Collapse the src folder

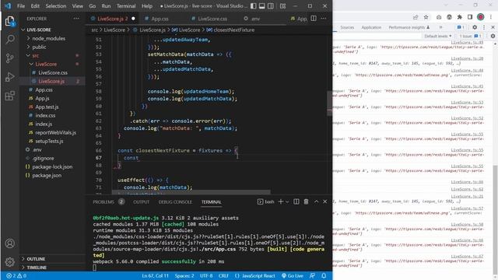[35, 55]
